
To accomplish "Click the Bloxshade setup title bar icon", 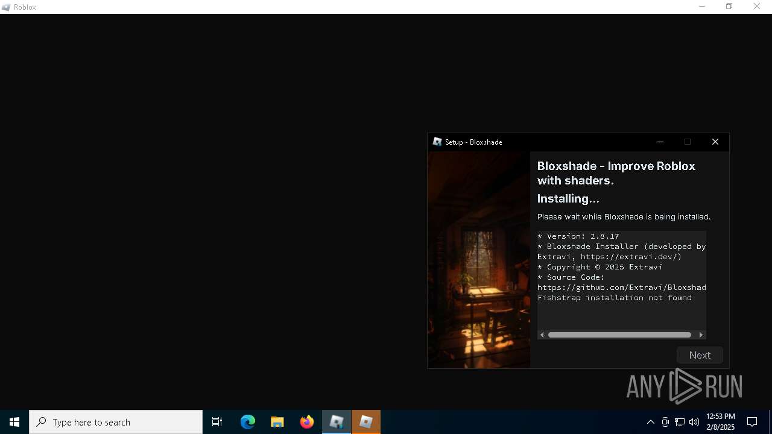I will click(437, 142).
